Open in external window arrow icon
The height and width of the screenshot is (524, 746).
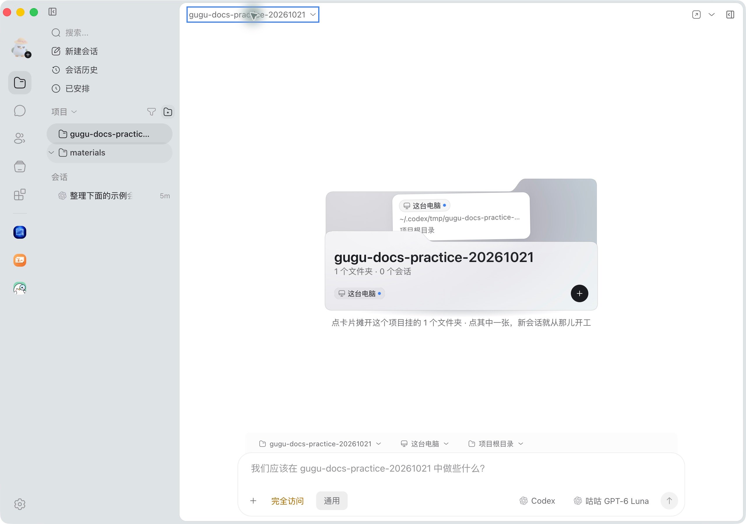click(x=696, y=15)
